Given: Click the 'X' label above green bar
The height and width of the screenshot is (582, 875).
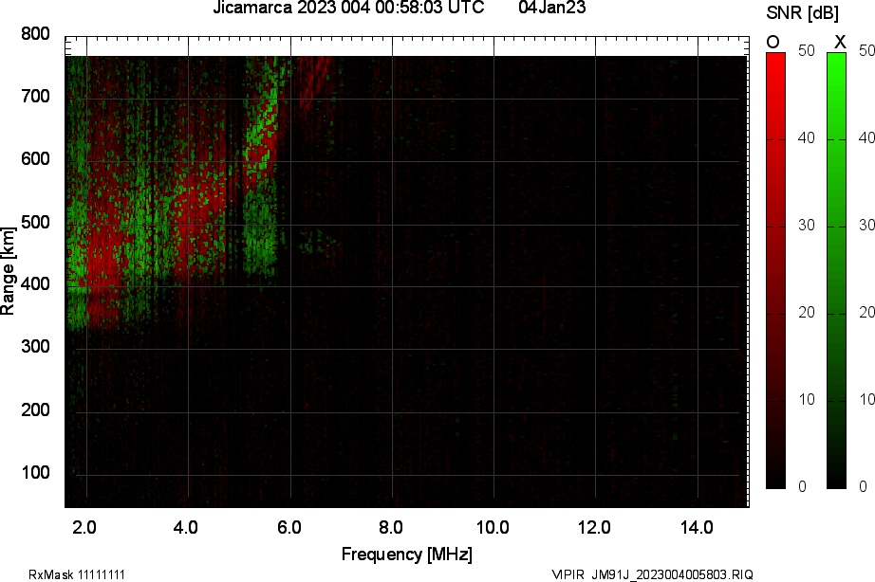Looking at the screenshot, I should tap(840, 42).
